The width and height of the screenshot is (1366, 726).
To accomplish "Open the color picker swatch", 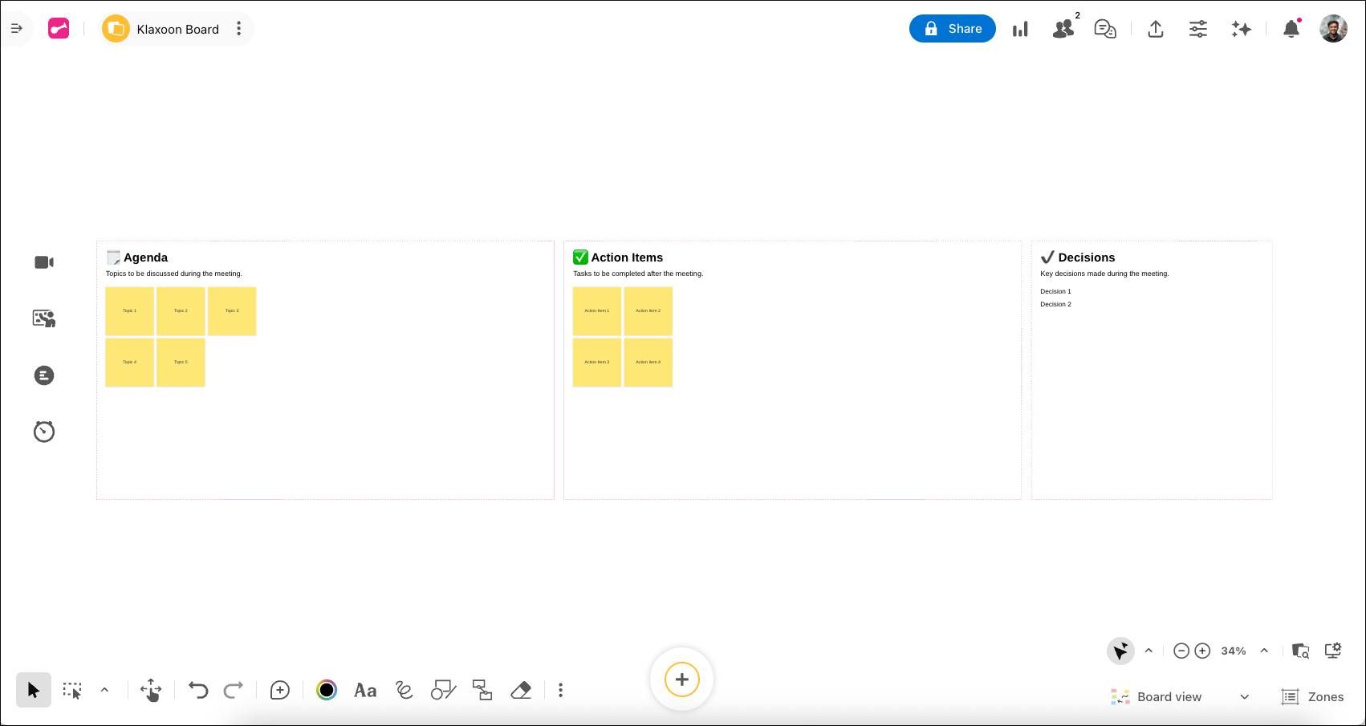I will pyautogui.click(x=327, y=689).
